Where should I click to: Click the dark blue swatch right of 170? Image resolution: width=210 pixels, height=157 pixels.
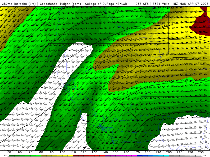(140, 156)
